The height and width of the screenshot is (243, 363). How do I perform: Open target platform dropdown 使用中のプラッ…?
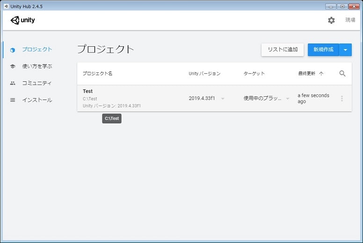288,99
